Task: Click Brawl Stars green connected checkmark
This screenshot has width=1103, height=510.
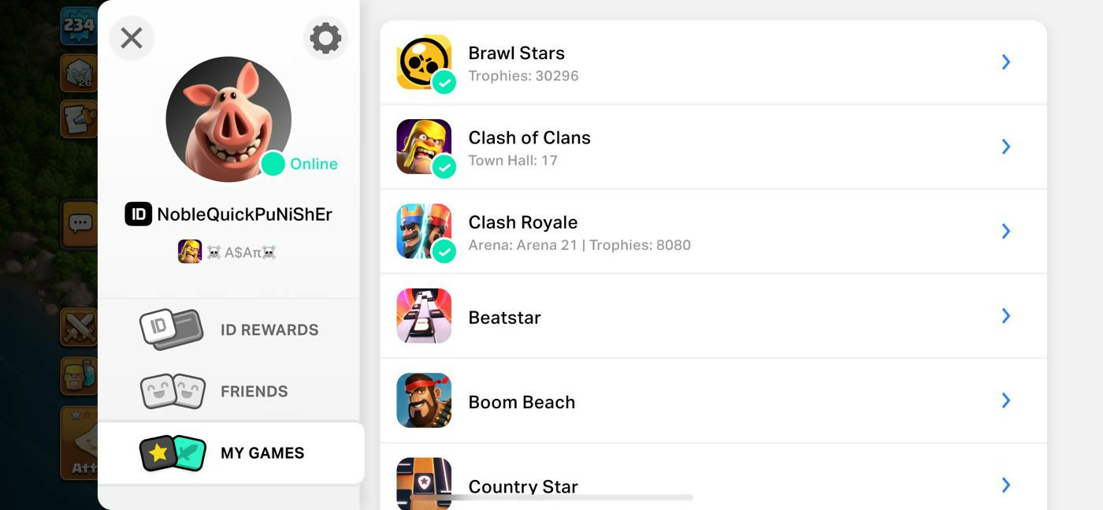Action: point(444,82)
